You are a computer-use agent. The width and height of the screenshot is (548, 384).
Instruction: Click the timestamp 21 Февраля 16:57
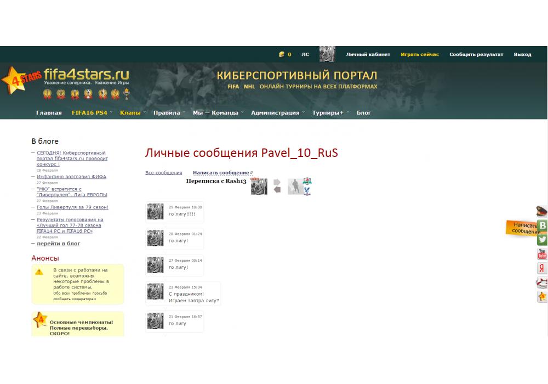click(x=185, y=317)
